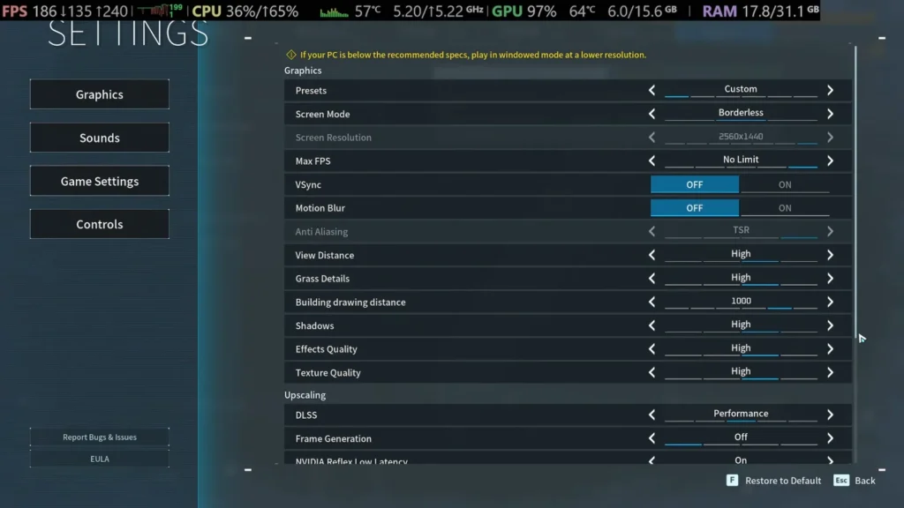This screenshot has height=508, width=904.
Task: Set Motion Blur to ON
Action: [x=785, y=208]
